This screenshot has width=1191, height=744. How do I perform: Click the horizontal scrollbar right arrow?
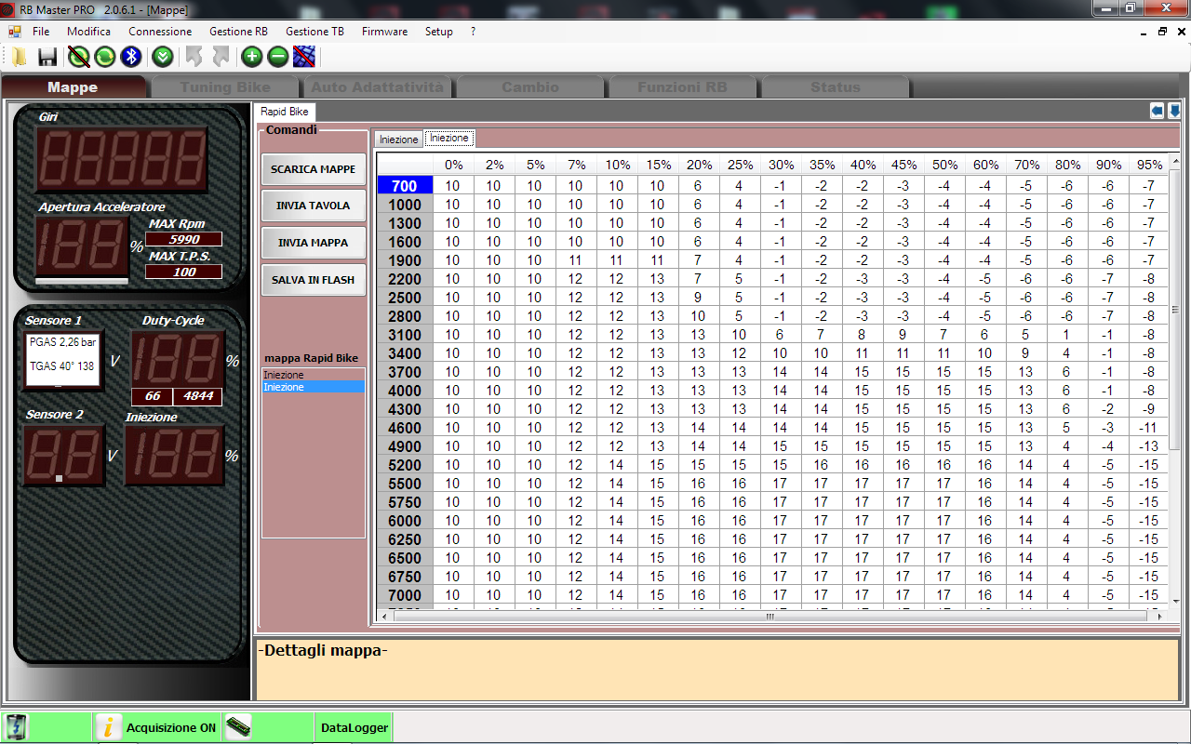[x=1160, y=616]
